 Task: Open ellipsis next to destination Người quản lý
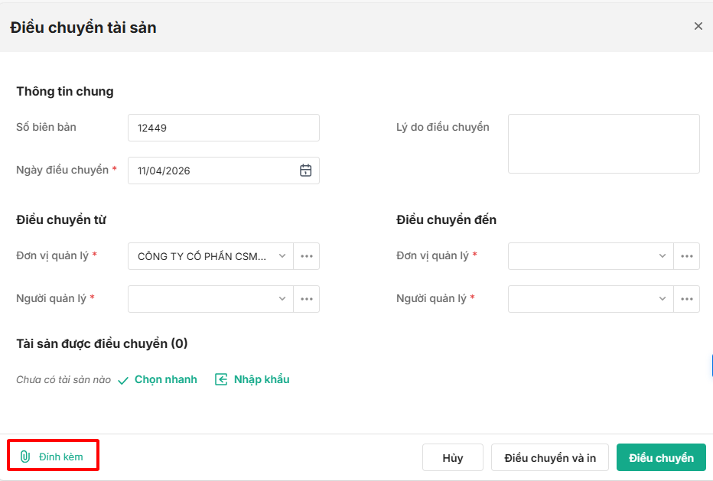pos(687,299)
